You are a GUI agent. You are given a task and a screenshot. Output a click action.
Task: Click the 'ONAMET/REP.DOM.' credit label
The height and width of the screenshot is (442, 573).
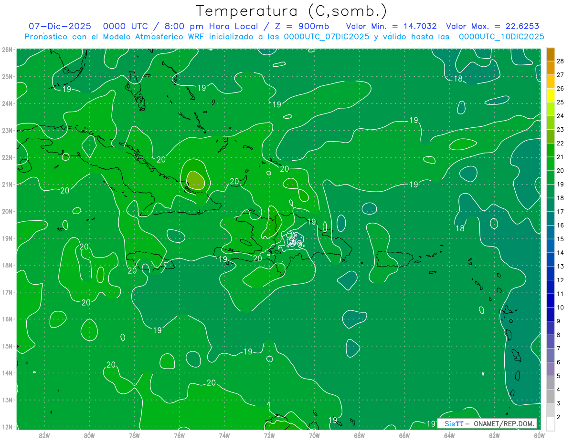pos(504,423)
